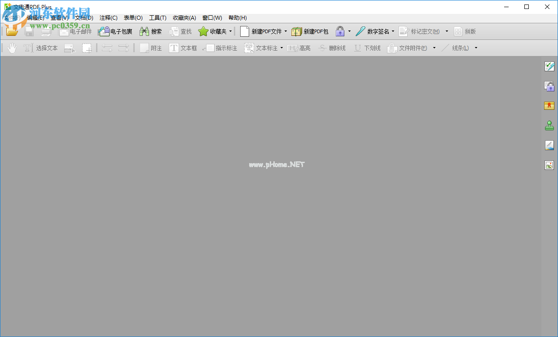
Task: Open a PDF file from the toolbar
Action: coord(12,31)
